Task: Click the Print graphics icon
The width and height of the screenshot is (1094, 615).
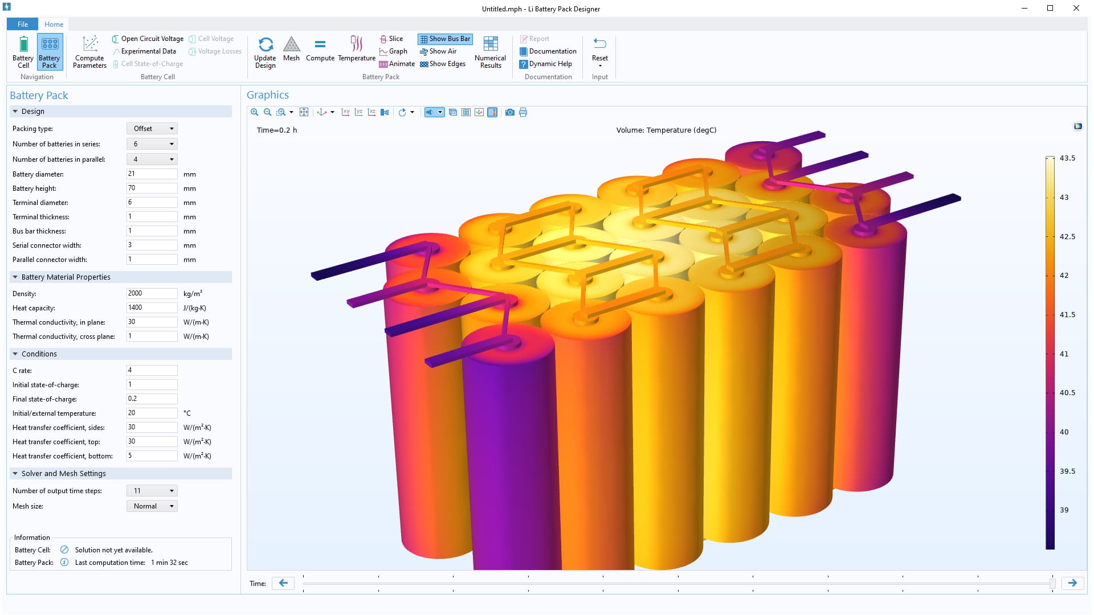Action: 523,112
